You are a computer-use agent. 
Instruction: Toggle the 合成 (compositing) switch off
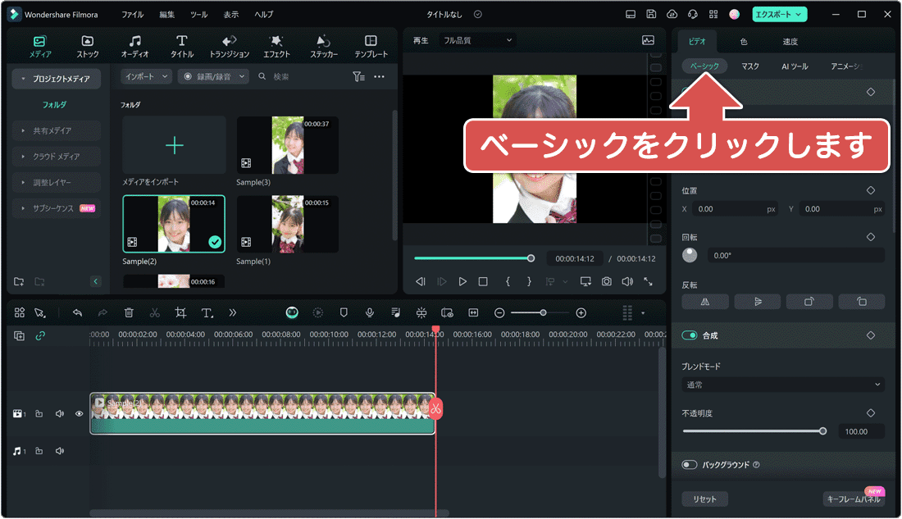tap(687, 335)
